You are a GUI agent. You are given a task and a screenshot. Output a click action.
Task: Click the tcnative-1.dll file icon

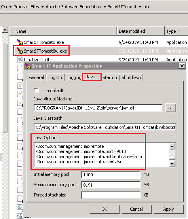(x=20, y=60)
